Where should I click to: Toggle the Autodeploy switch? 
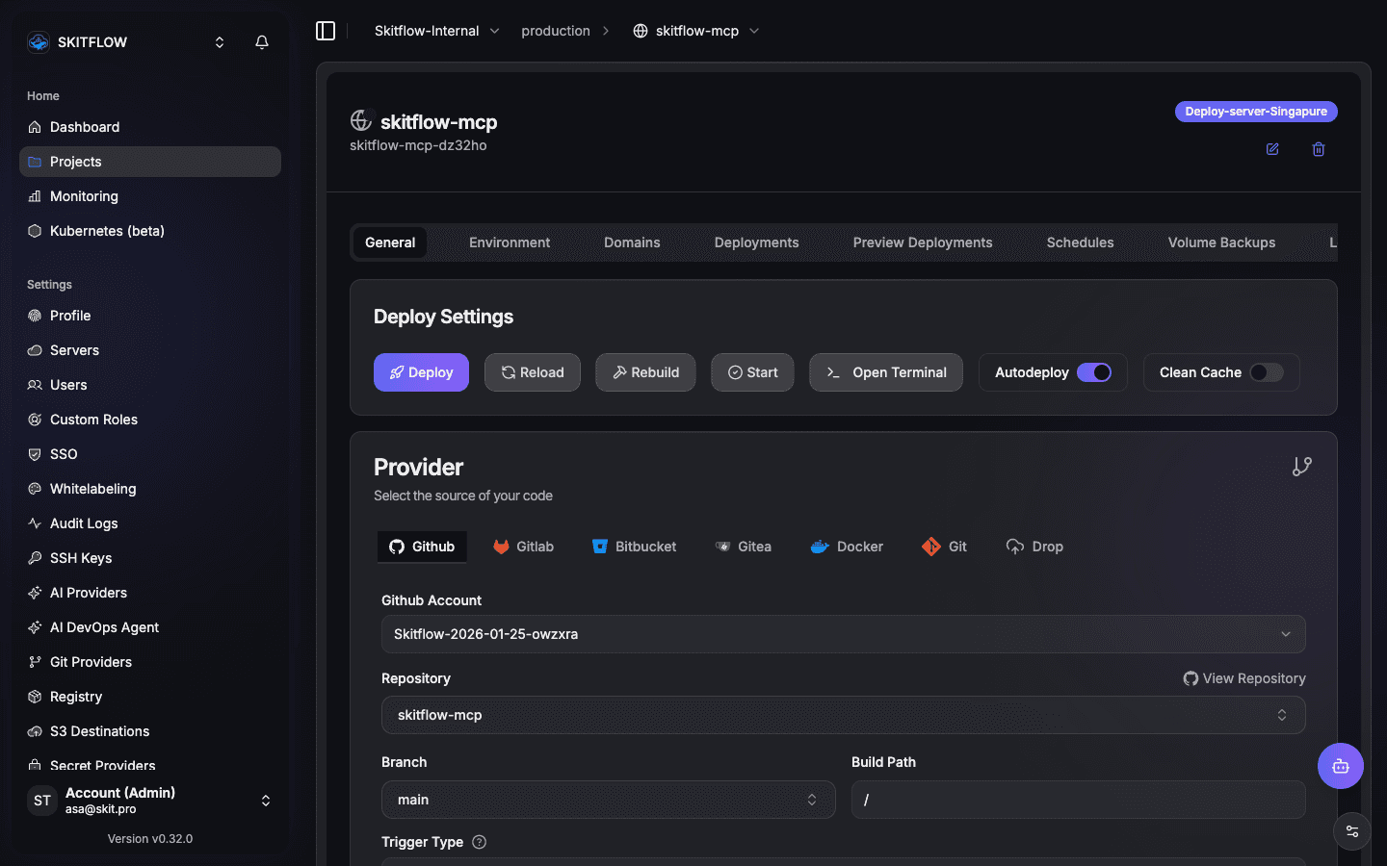pos(1094,372)
